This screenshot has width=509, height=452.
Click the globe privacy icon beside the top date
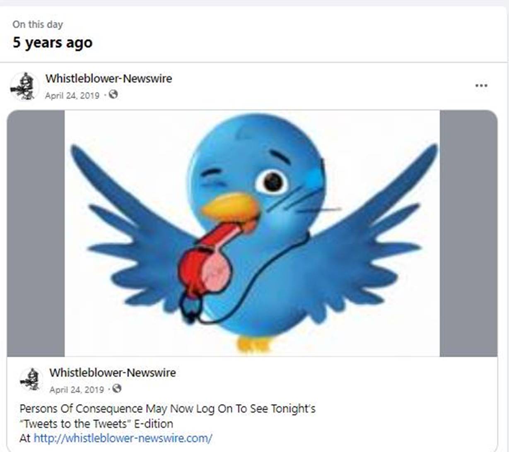click(113, 95)
